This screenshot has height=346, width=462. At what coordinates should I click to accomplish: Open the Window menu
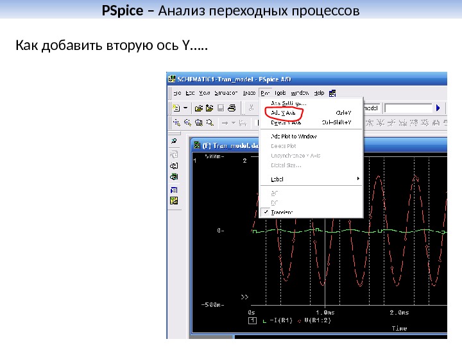[x=300, y=93]
